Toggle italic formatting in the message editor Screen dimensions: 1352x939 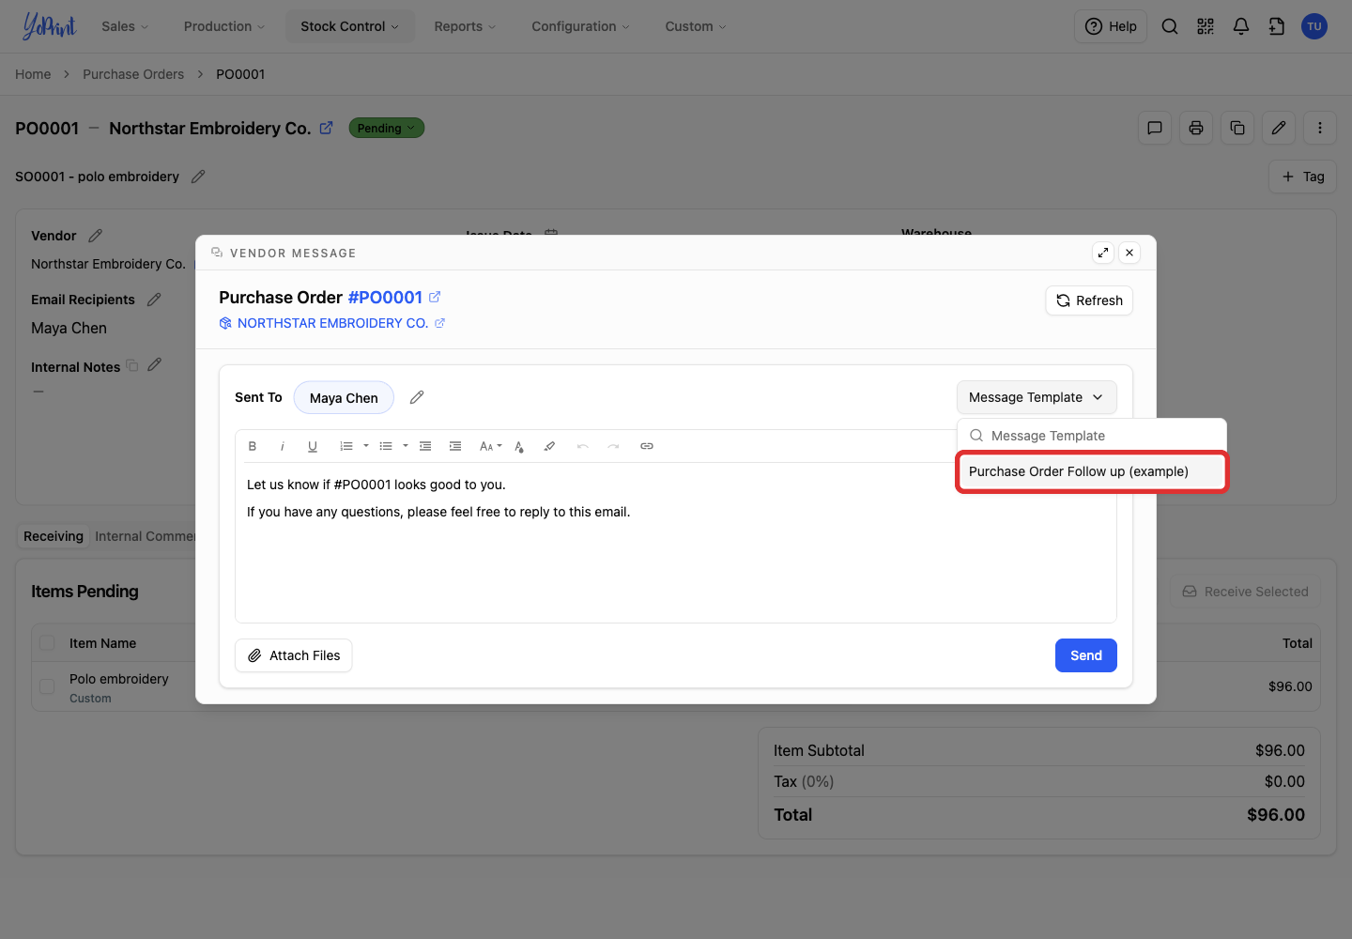283,446
